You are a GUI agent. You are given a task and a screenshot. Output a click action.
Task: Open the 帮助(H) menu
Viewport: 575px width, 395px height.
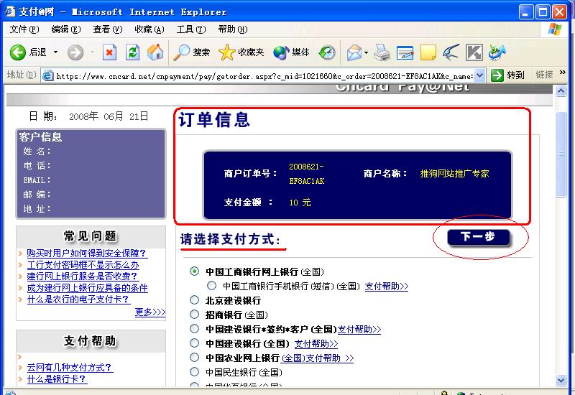[232, 29]
